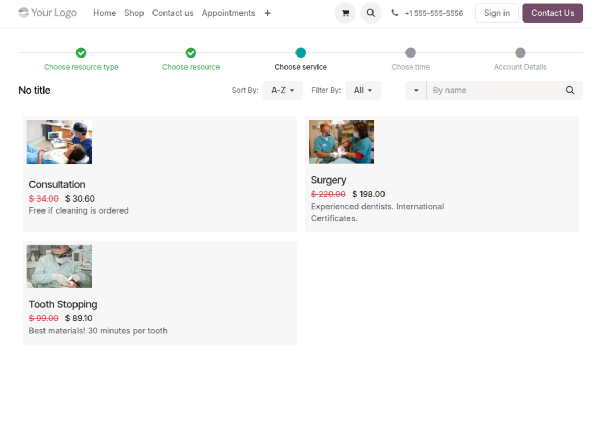Select the Choose service step circle
The width and height of the screenshot is (592, 434).
[x=301, y=53]
